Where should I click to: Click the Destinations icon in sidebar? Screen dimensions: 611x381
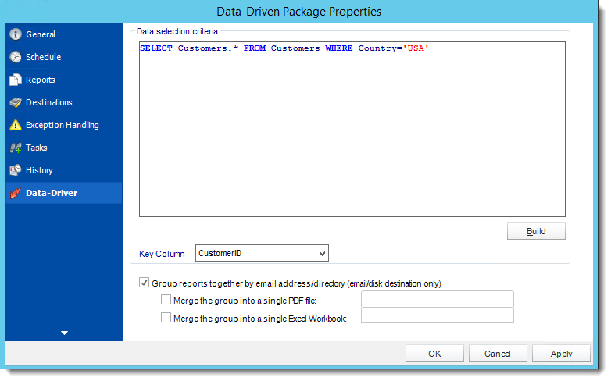(16, 102)
